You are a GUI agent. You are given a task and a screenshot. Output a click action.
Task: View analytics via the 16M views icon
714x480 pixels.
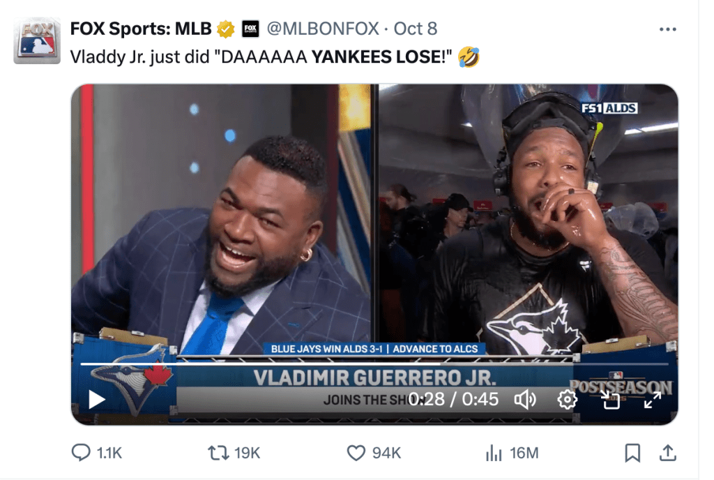tap(494, 453)
